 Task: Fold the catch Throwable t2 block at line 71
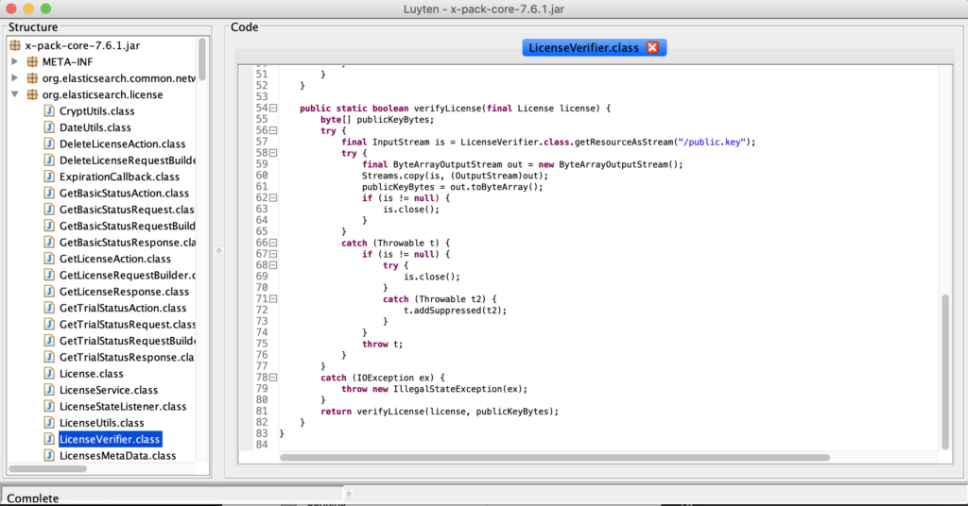click(x=273, y=299)
